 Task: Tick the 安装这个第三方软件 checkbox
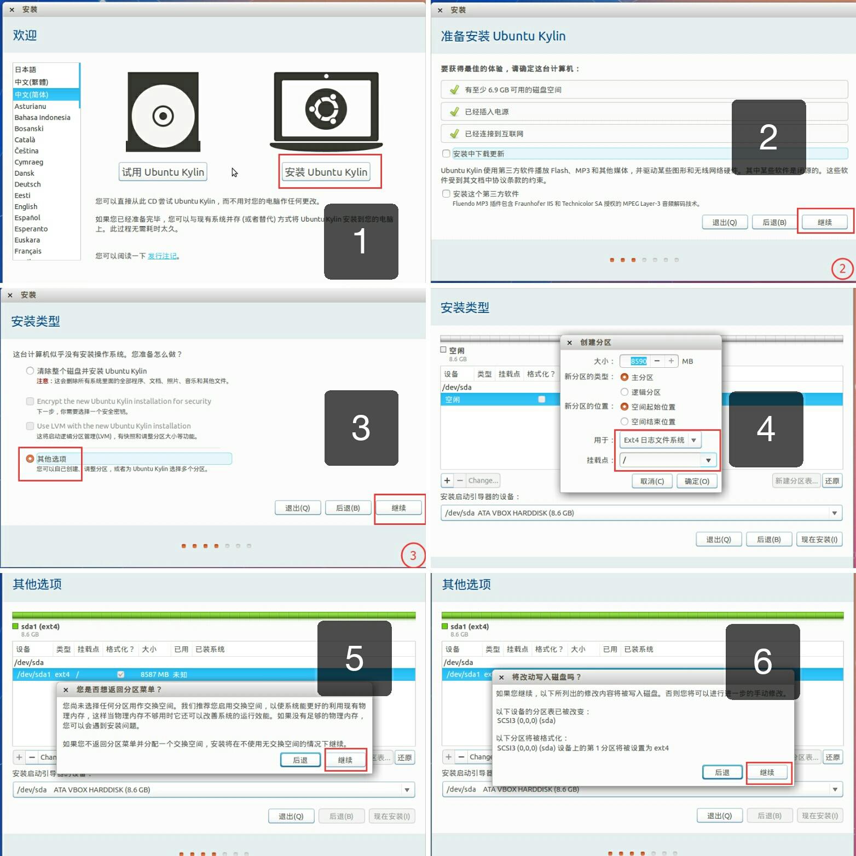[x=446, y=194]
